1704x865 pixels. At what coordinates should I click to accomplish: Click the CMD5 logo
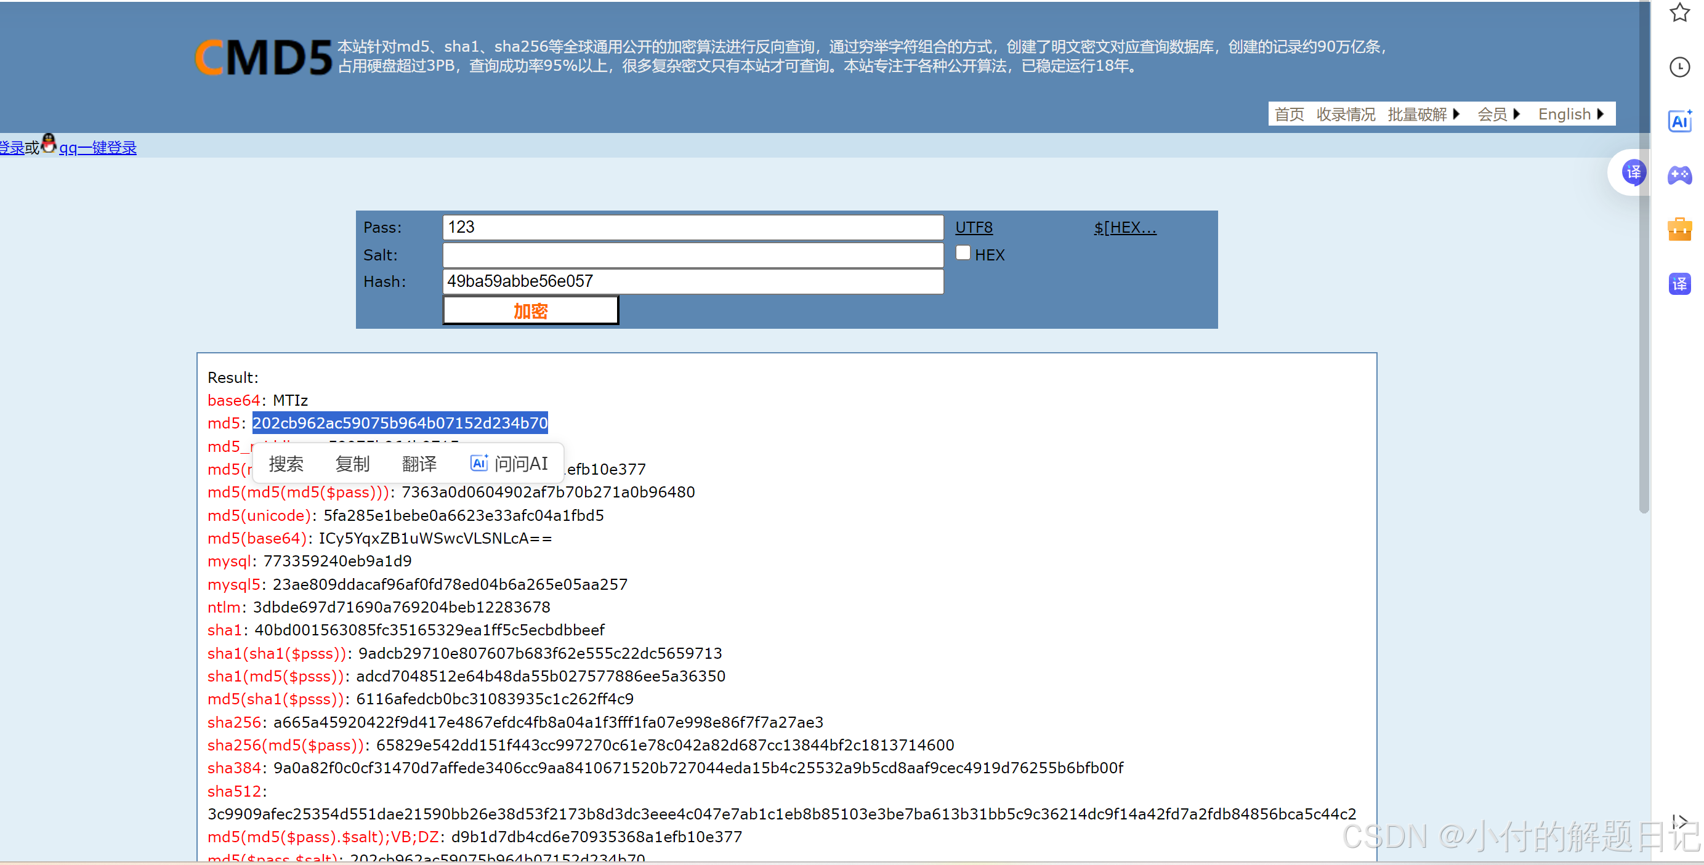click(x=264, y=57)
